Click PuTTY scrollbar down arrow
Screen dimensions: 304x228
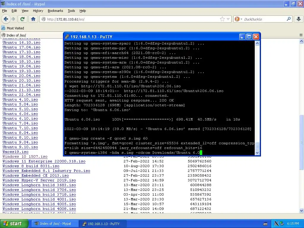[x=257, y=153]
